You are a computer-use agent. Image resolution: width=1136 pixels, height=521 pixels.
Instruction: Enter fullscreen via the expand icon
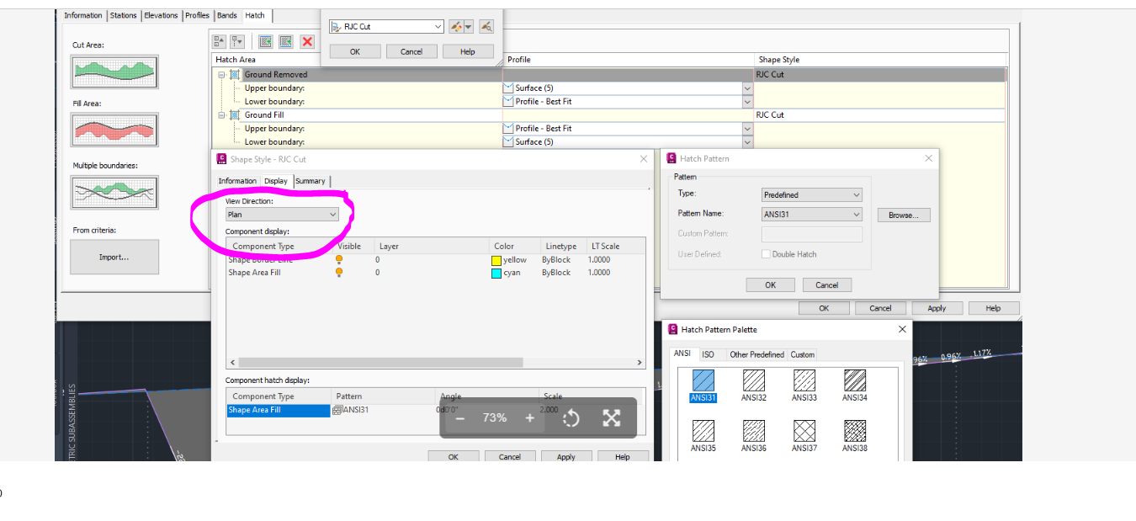[x=610, y=417]
